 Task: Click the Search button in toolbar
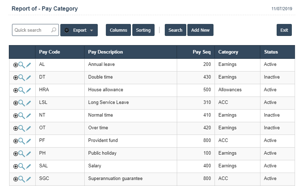pos(175,30)
